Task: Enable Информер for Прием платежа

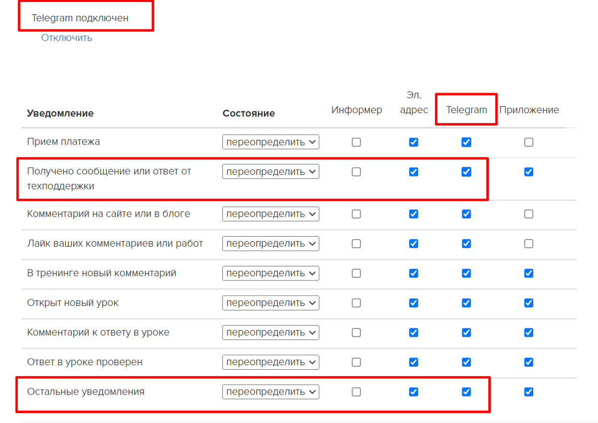Action: [x=356, y=142]
